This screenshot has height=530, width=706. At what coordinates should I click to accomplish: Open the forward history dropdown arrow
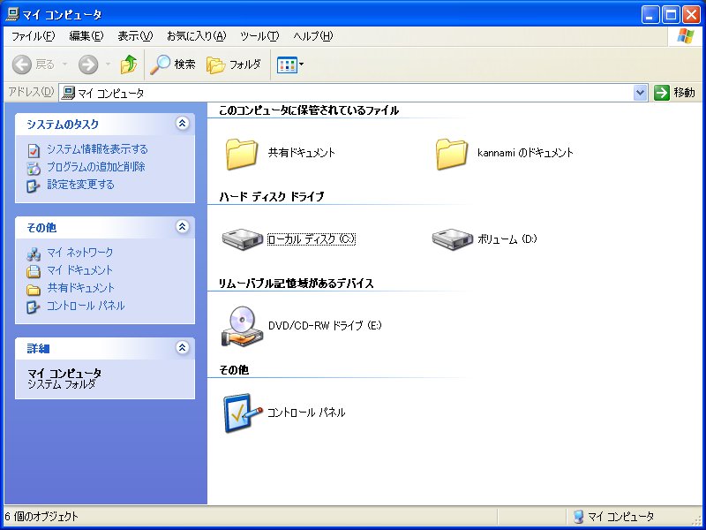pyautogui.click(x=108, y=64)
